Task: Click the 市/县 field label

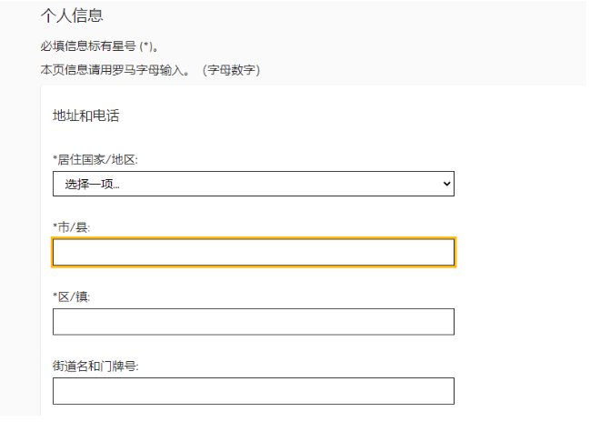Action: (x=75, y=227)
